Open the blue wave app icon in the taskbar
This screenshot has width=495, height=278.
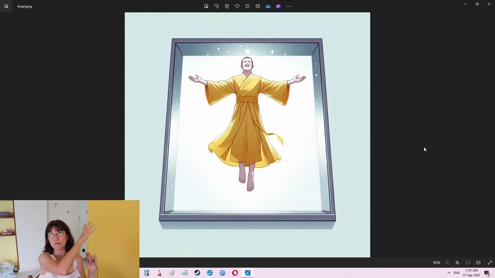click(x=210, y=273)
